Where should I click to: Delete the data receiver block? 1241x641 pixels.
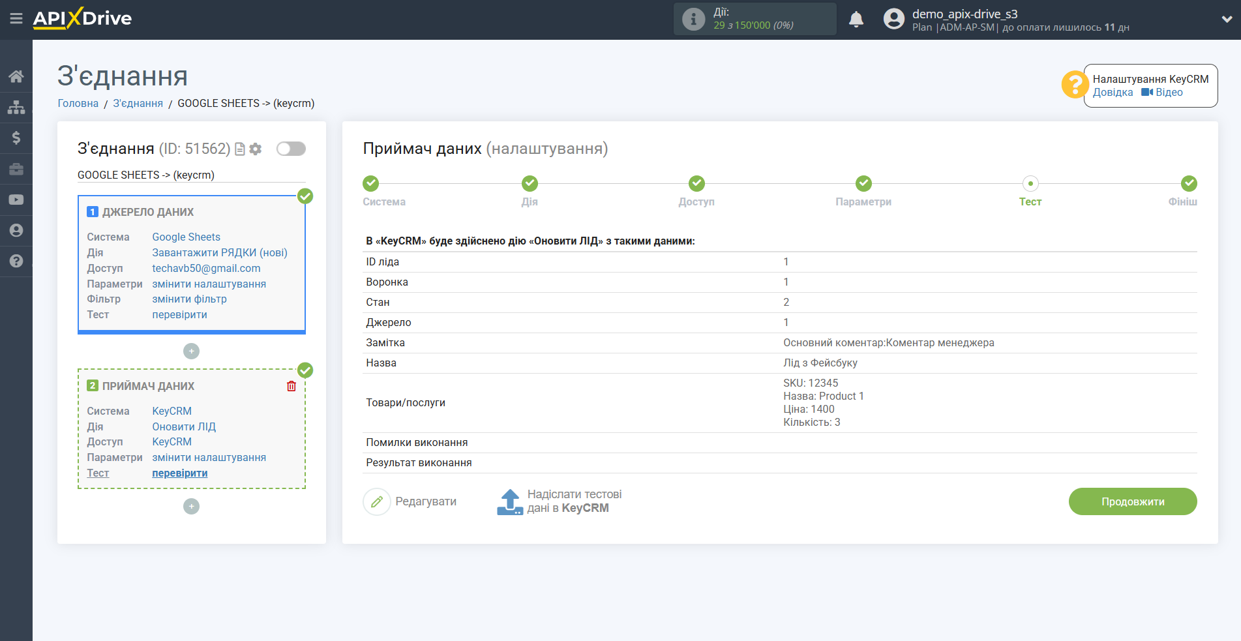point(292,386)
